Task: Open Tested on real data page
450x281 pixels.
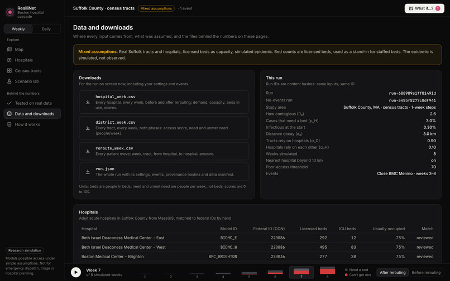Action: 32,103
